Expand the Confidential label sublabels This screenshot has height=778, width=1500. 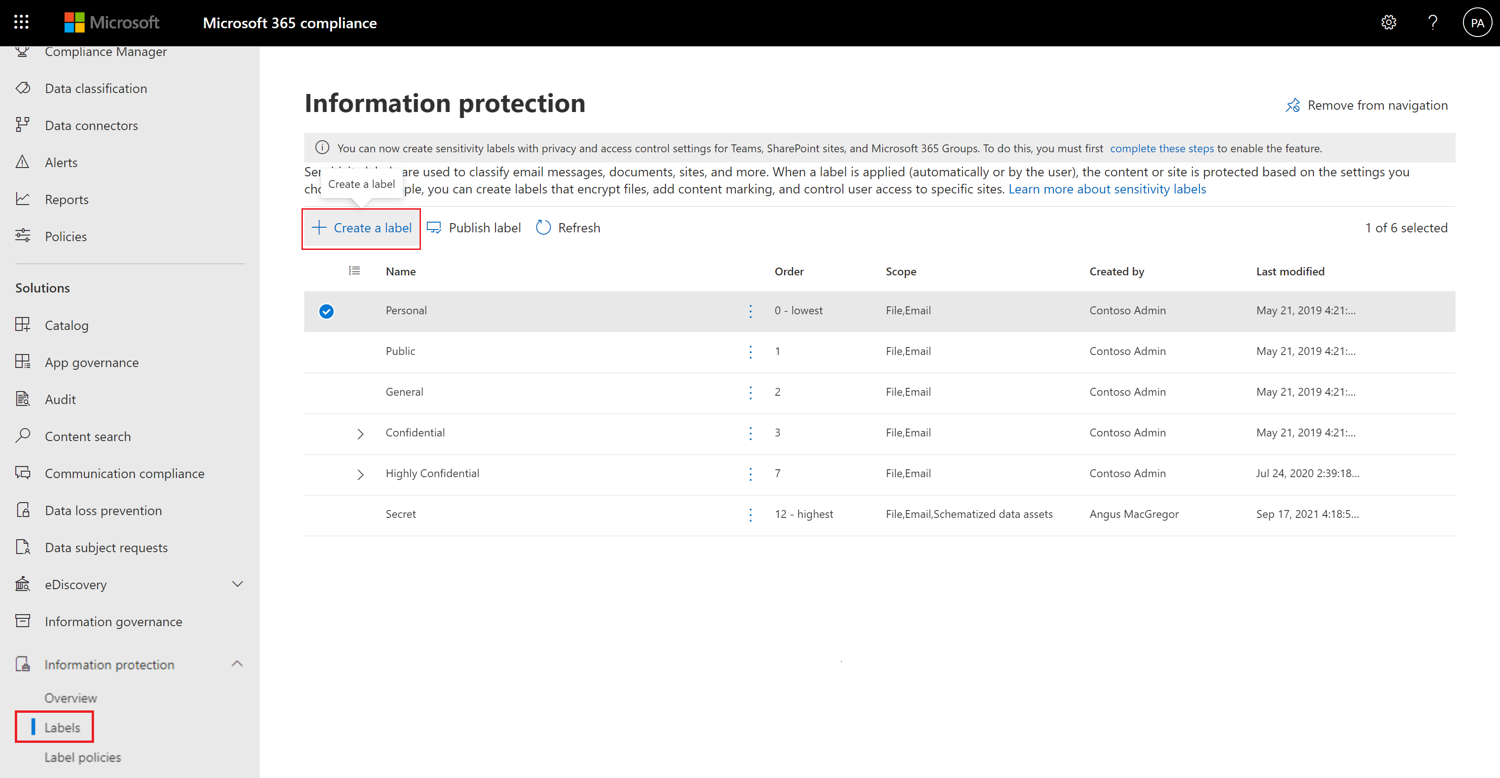coord(360,434)
